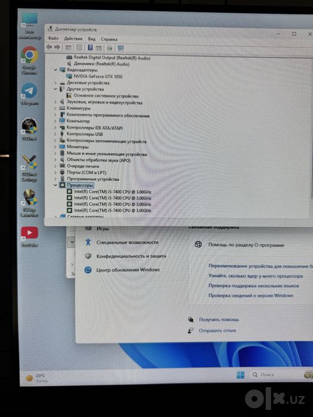Click Помощь по разделу О программе
The image size is (313, 417).
(246, 245)
